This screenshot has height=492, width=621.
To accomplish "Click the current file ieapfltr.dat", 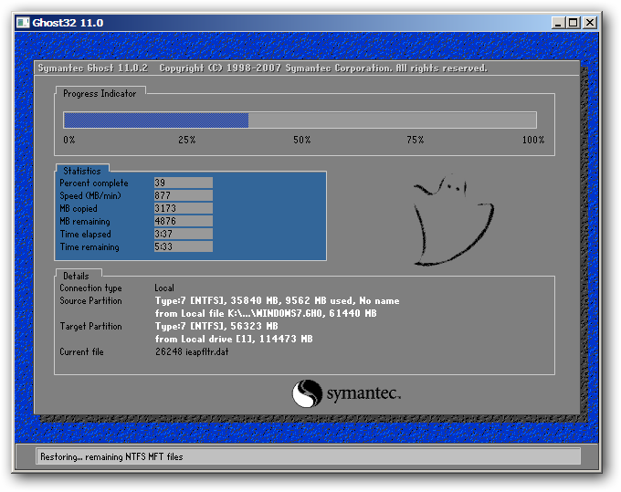I will 192,351.
